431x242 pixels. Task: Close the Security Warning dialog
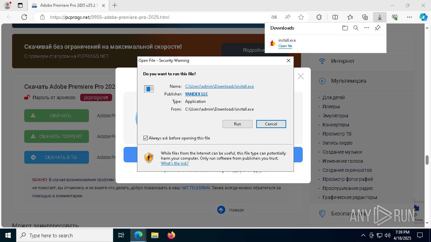pos(289,61)
